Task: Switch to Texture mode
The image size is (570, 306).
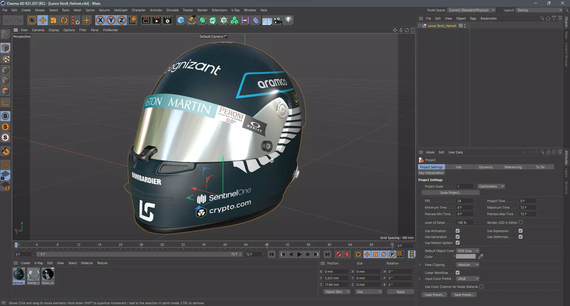Action: pyautogui.click(x=5, y=59)
